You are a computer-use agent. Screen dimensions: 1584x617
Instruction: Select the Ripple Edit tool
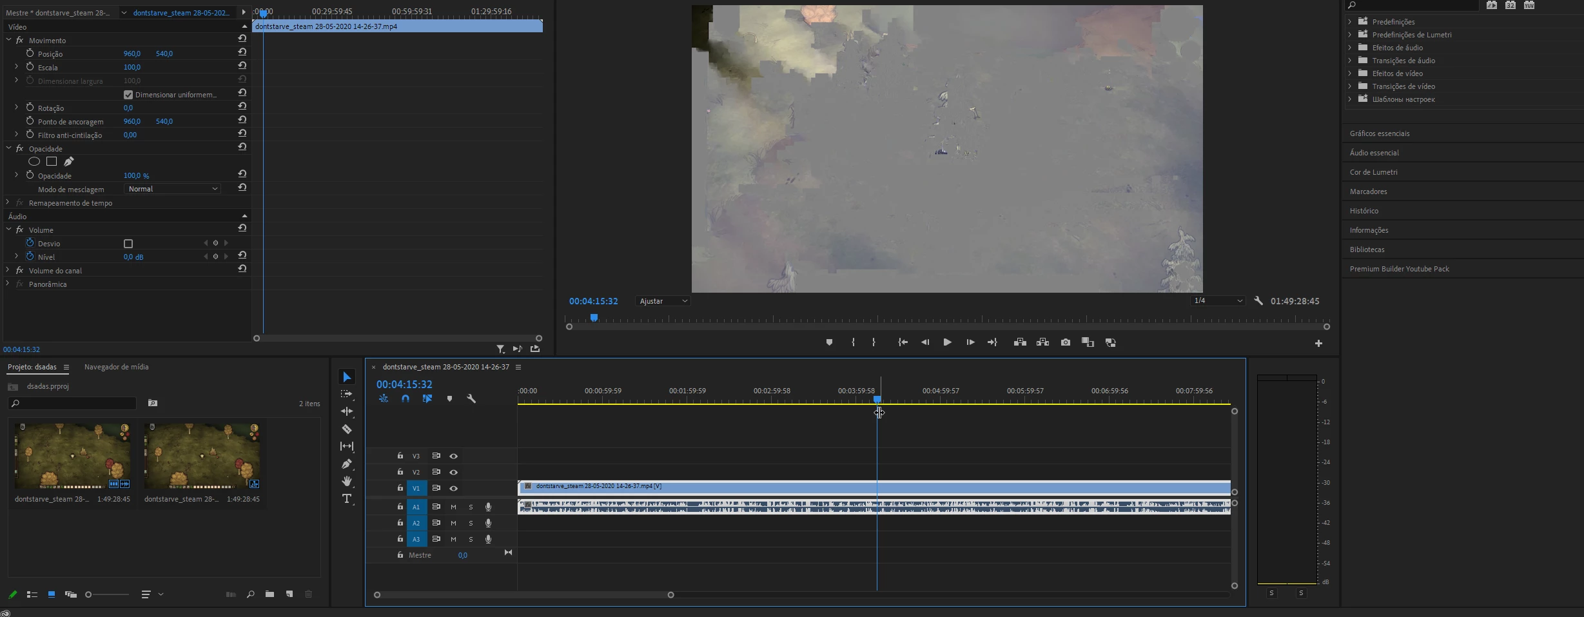pyautogui.click(x=347, y=411)
